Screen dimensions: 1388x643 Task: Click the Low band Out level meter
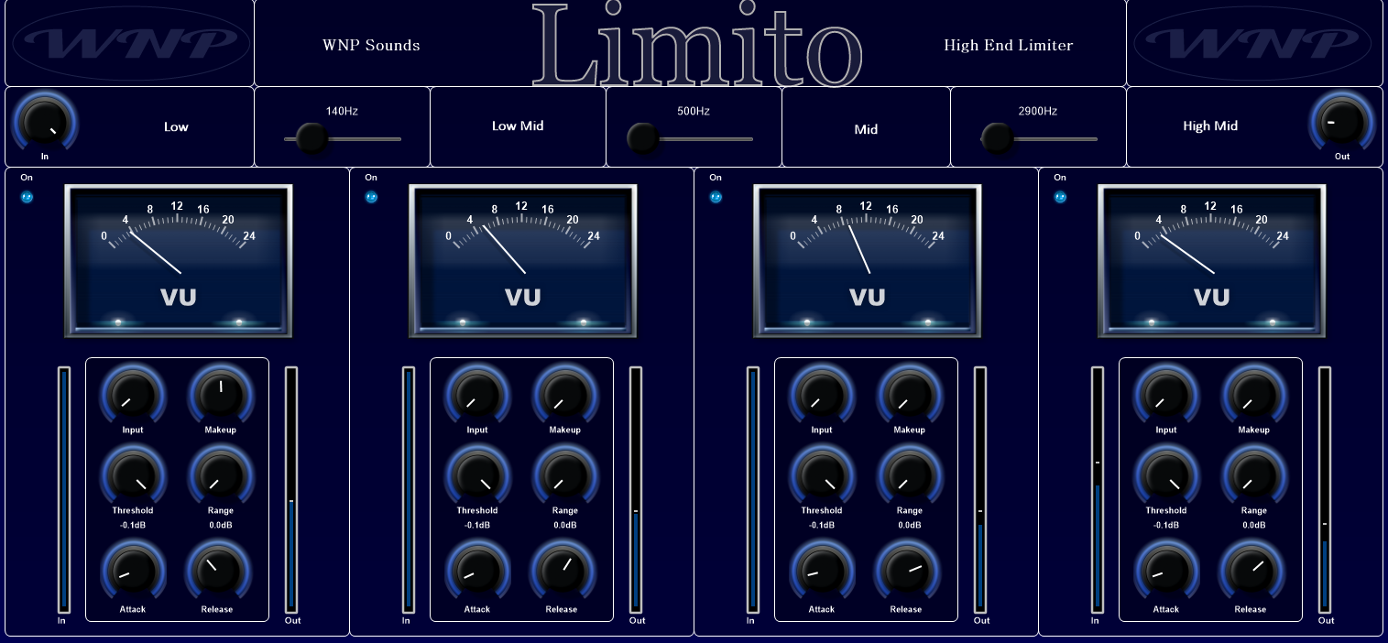291,490
